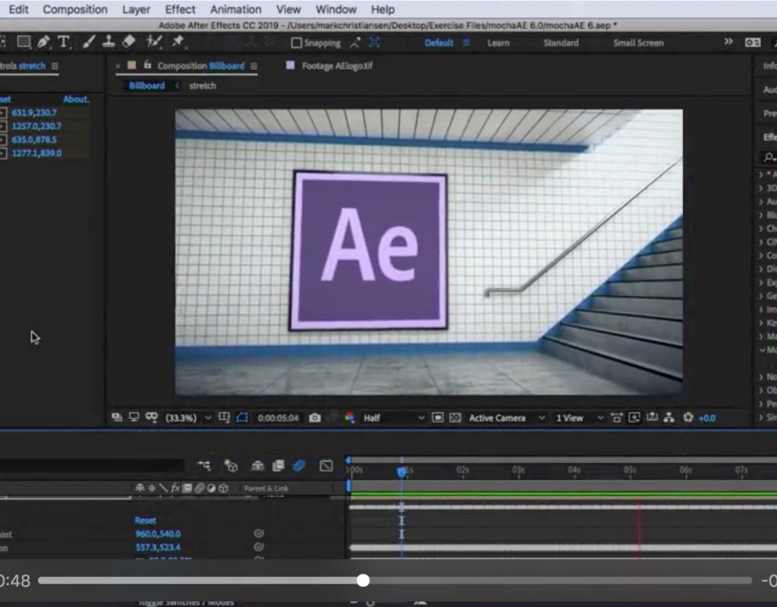This screenshot has height=607, width=777.
Task: Toggle the grid and guide options button
Action: tap(224, 417)
